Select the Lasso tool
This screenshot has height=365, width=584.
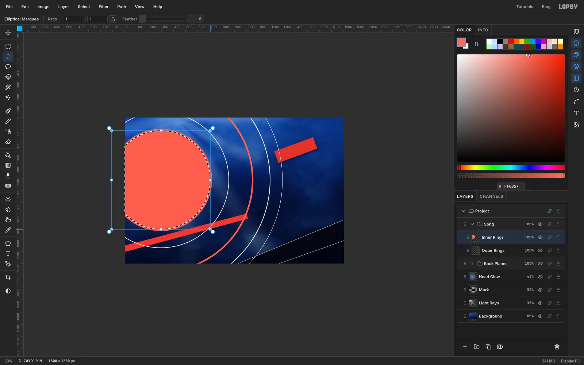(x=8, y=67)
